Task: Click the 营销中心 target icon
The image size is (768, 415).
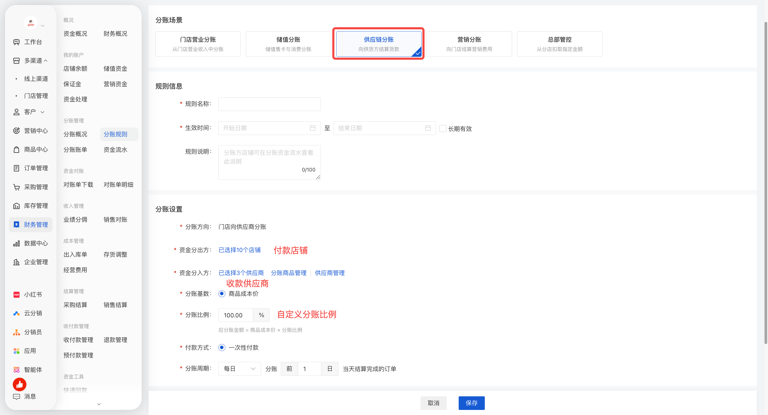Action: pos(16,131)
